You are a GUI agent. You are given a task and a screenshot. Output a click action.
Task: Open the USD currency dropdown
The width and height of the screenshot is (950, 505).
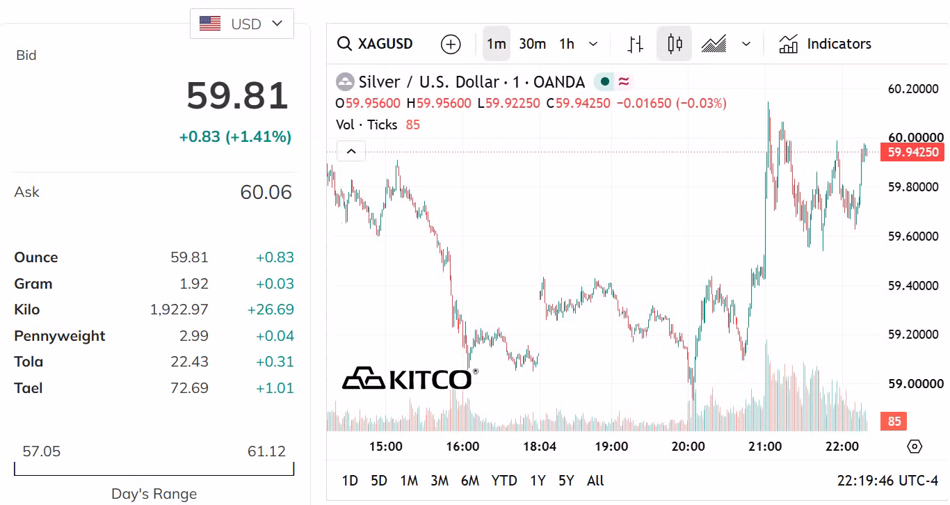[x=242, y=24]
